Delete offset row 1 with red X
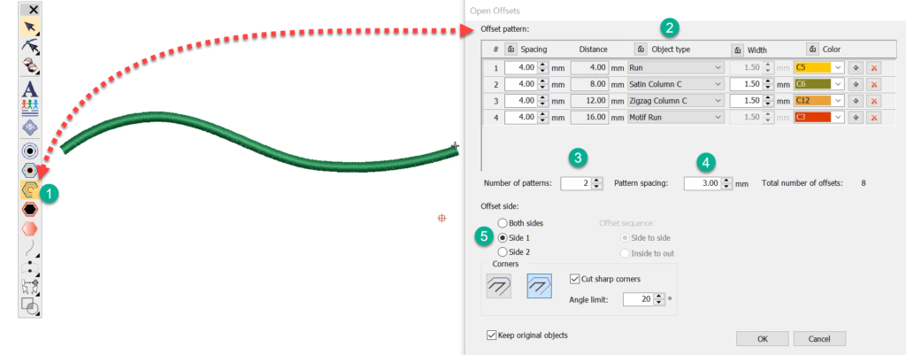 pos(874,67)
